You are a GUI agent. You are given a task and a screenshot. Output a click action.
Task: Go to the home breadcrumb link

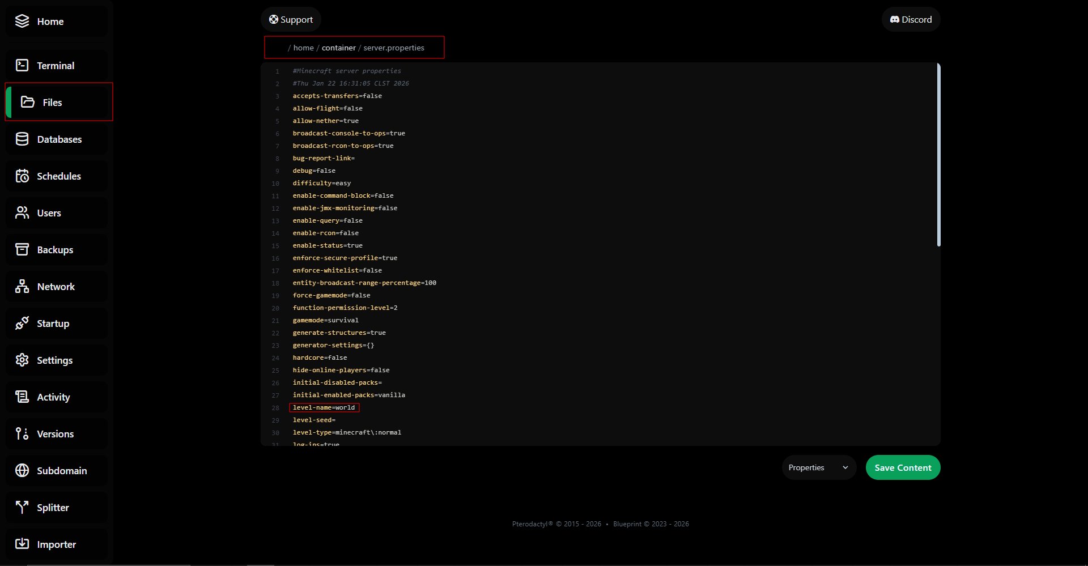303,48
